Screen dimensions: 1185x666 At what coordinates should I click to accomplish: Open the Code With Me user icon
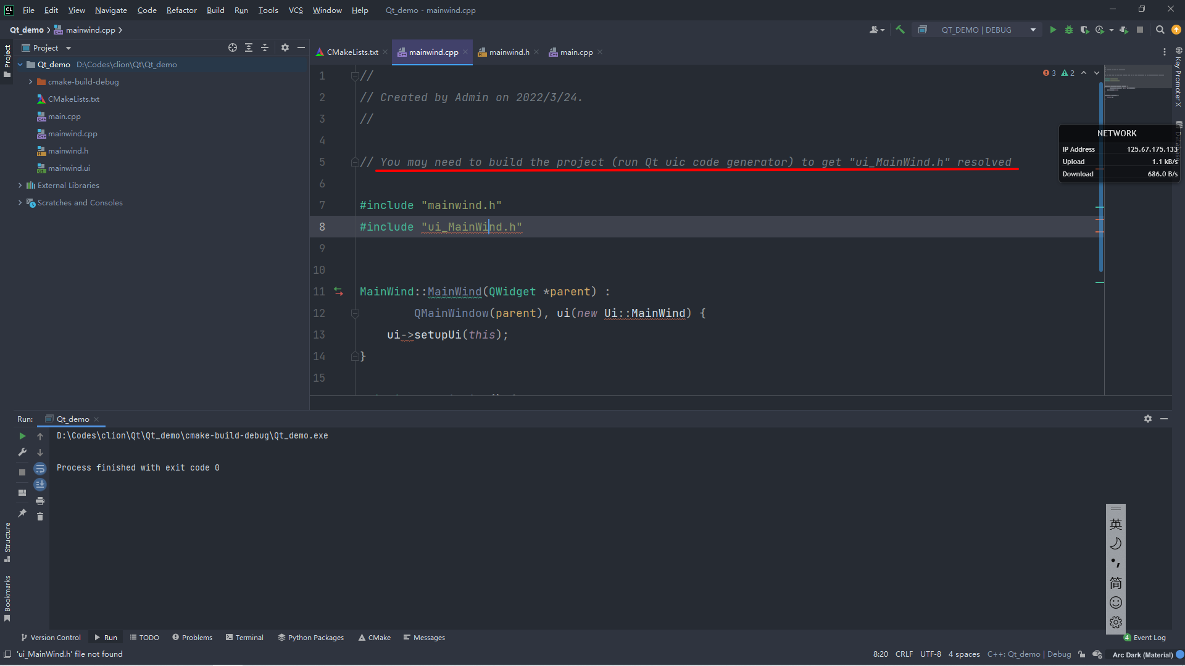(877, 30)
